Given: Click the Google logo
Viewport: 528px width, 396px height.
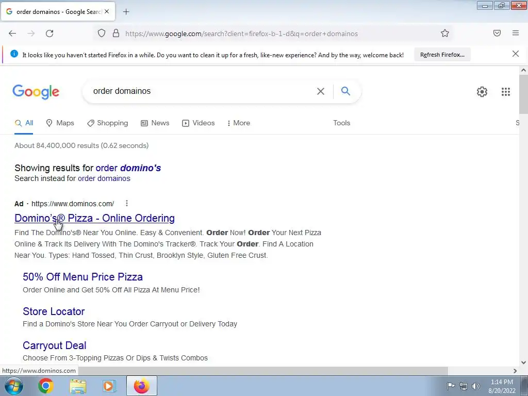Looking at the screenshot, I should tap(36, 92).
